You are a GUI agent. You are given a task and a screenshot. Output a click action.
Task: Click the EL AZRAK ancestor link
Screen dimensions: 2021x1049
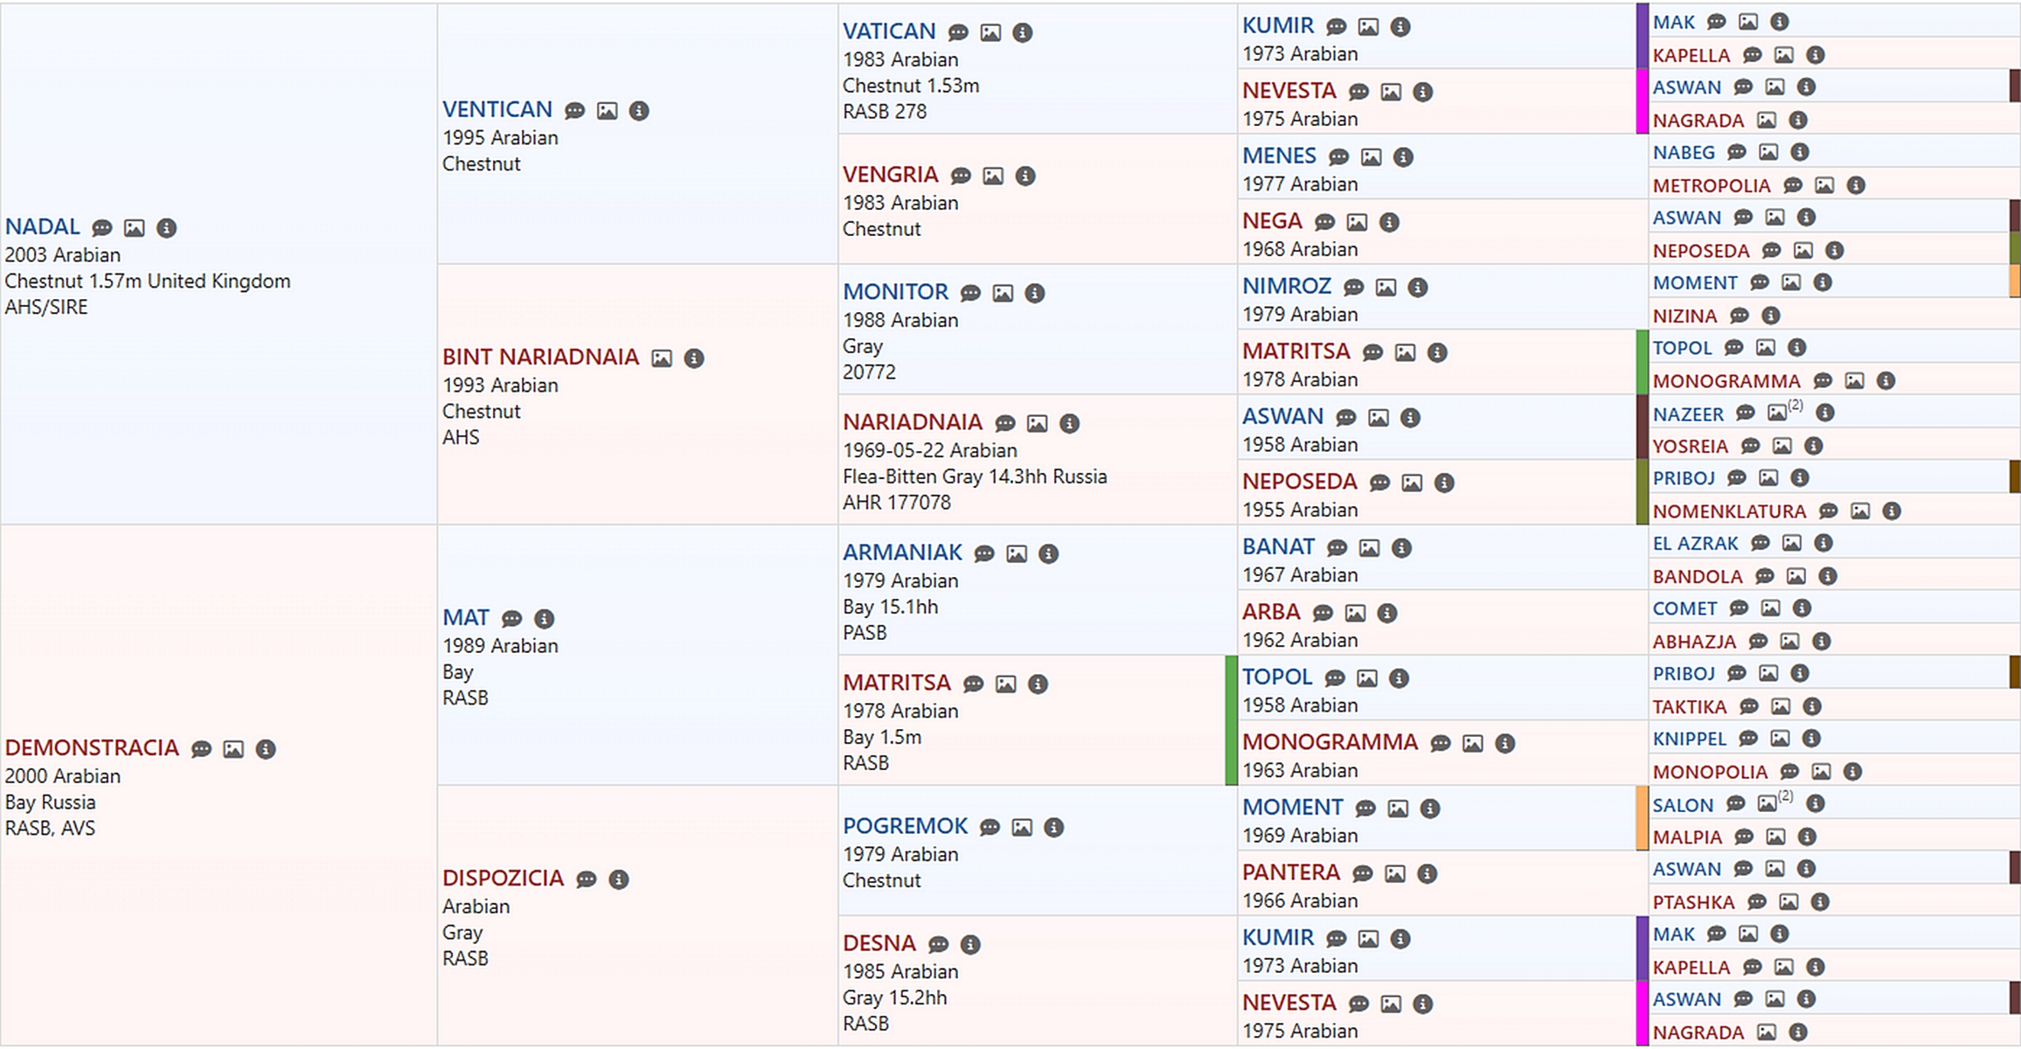point(1695,544)
